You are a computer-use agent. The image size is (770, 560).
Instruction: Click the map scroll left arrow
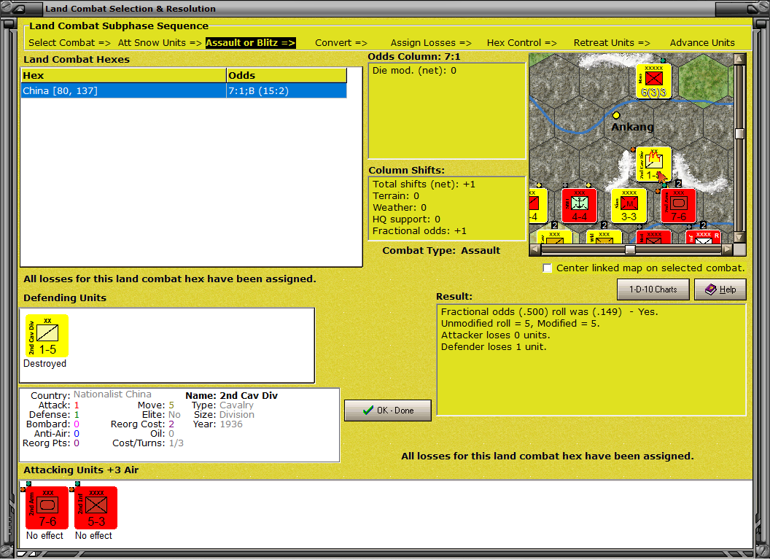pos(535,249)
